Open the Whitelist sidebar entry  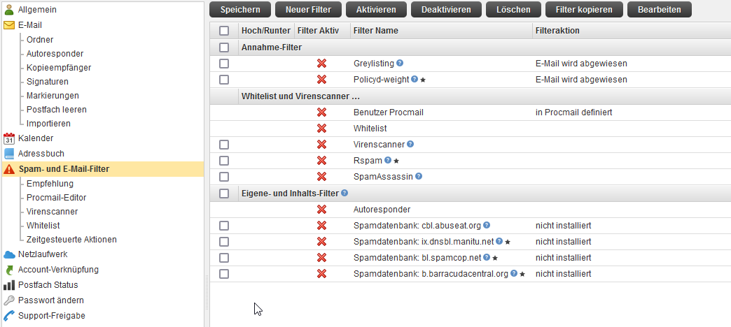pyautogui.click(x=43, y=226)
